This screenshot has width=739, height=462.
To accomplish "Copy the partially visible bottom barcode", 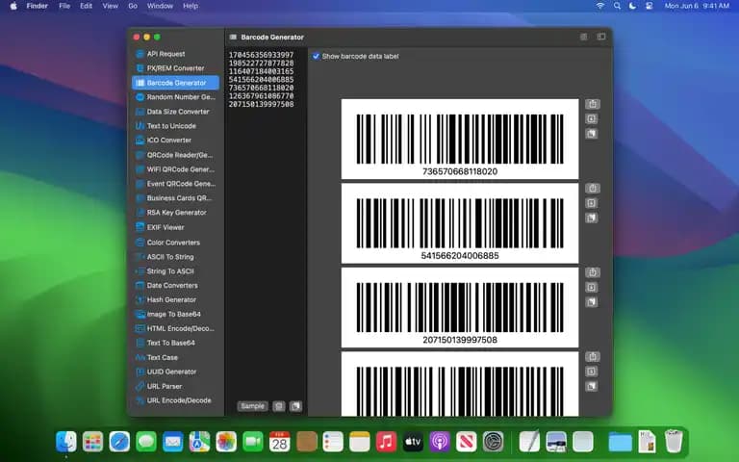I will click(x=592, y=387).
